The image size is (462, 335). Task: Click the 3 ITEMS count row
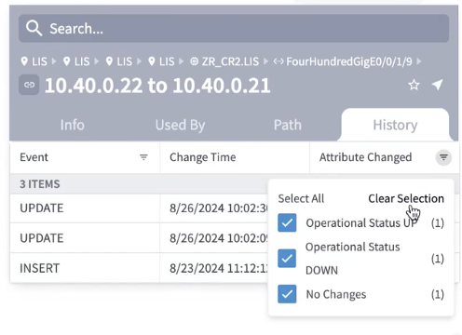[139, 184]
